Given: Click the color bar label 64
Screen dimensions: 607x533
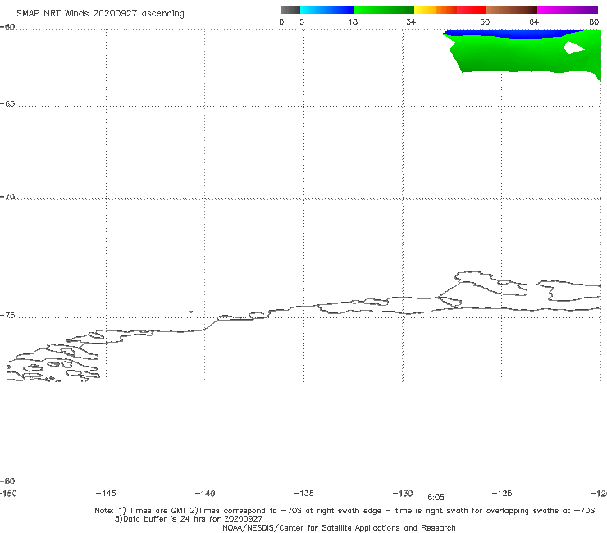Looking at the screenshot, I should (534, 22).
